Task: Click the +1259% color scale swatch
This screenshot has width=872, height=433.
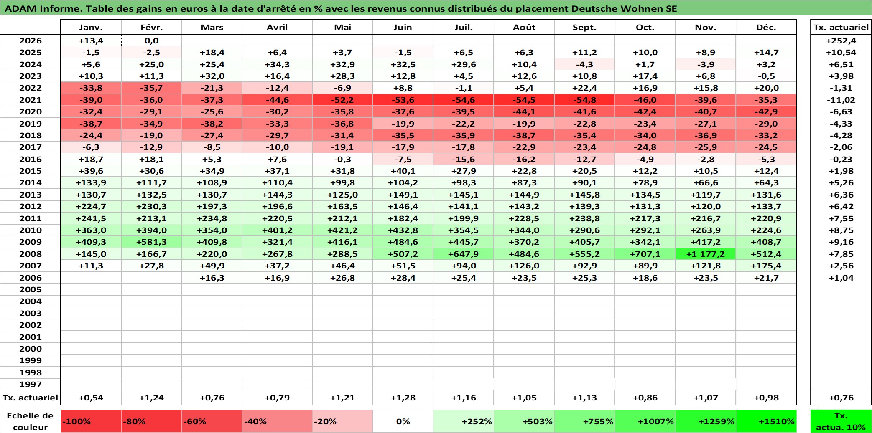Action: pyautogui.click(x=706, y=421)
